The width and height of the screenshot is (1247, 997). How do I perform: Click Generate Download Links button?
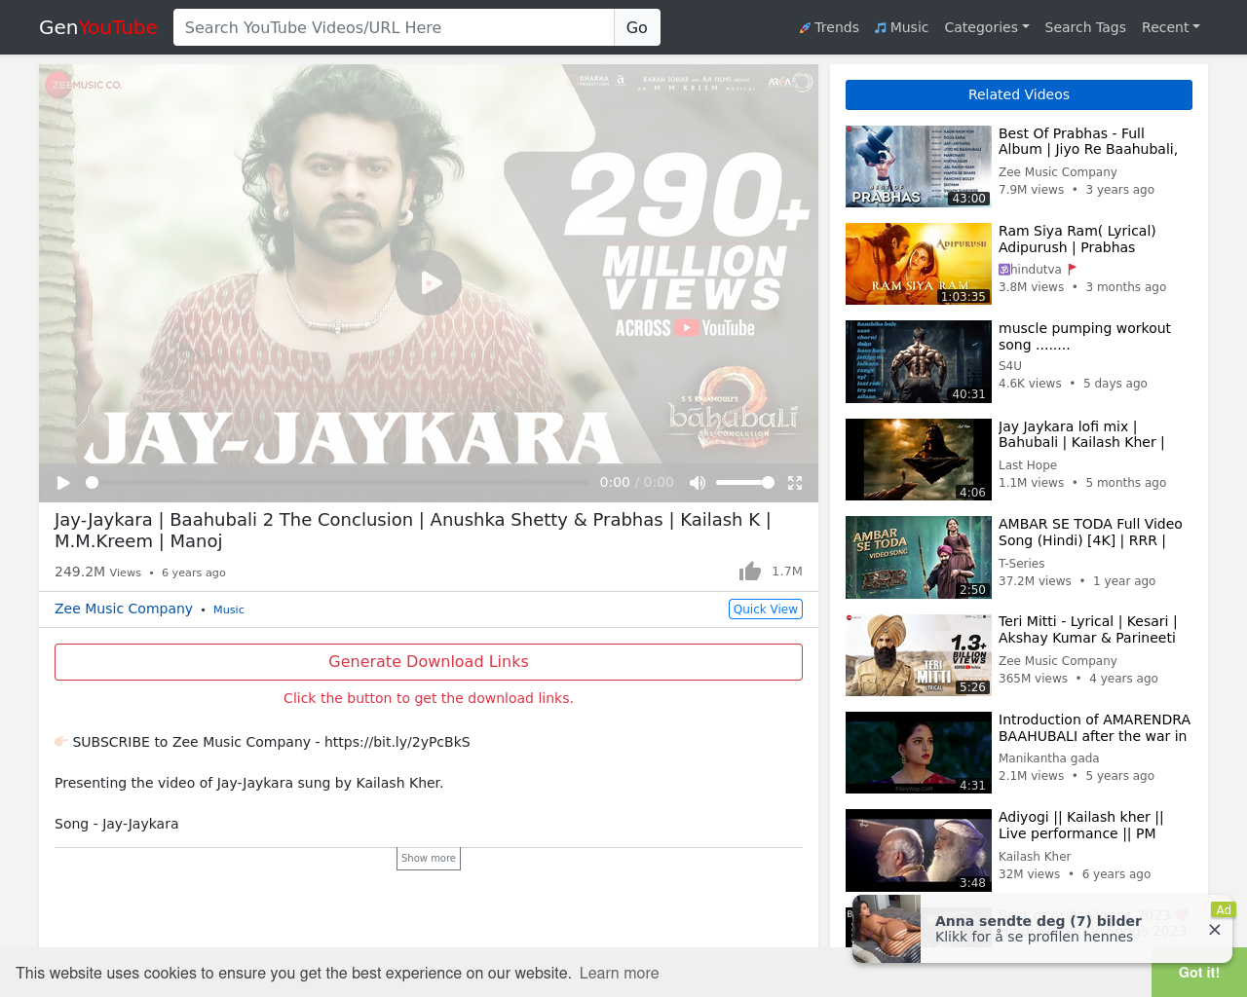(429, 662)
